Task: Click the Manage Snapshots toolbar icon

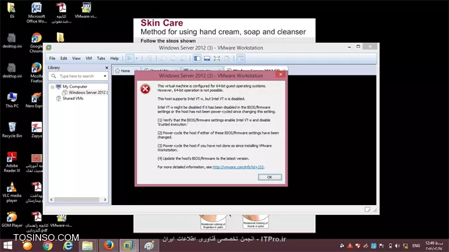Action: [x=183, y=58]
